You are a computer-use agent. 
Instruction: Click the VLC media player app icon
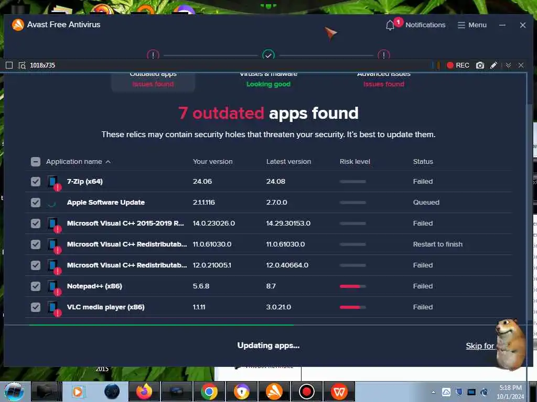click(x=54, y=308)
